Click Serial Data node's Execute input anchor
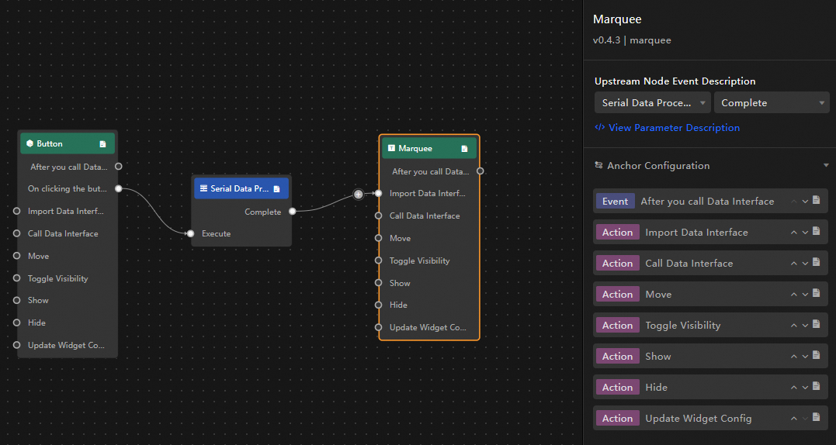Viewport: 836px width, 445px height. point(190,233)
